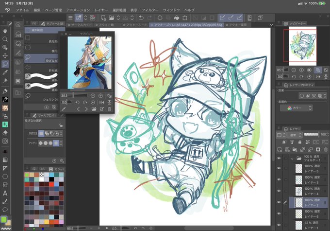Image resolution: width=330 pixels, height=231 pixels.
Task: Select the Balloon tool
Action: [x=5, y=210]
